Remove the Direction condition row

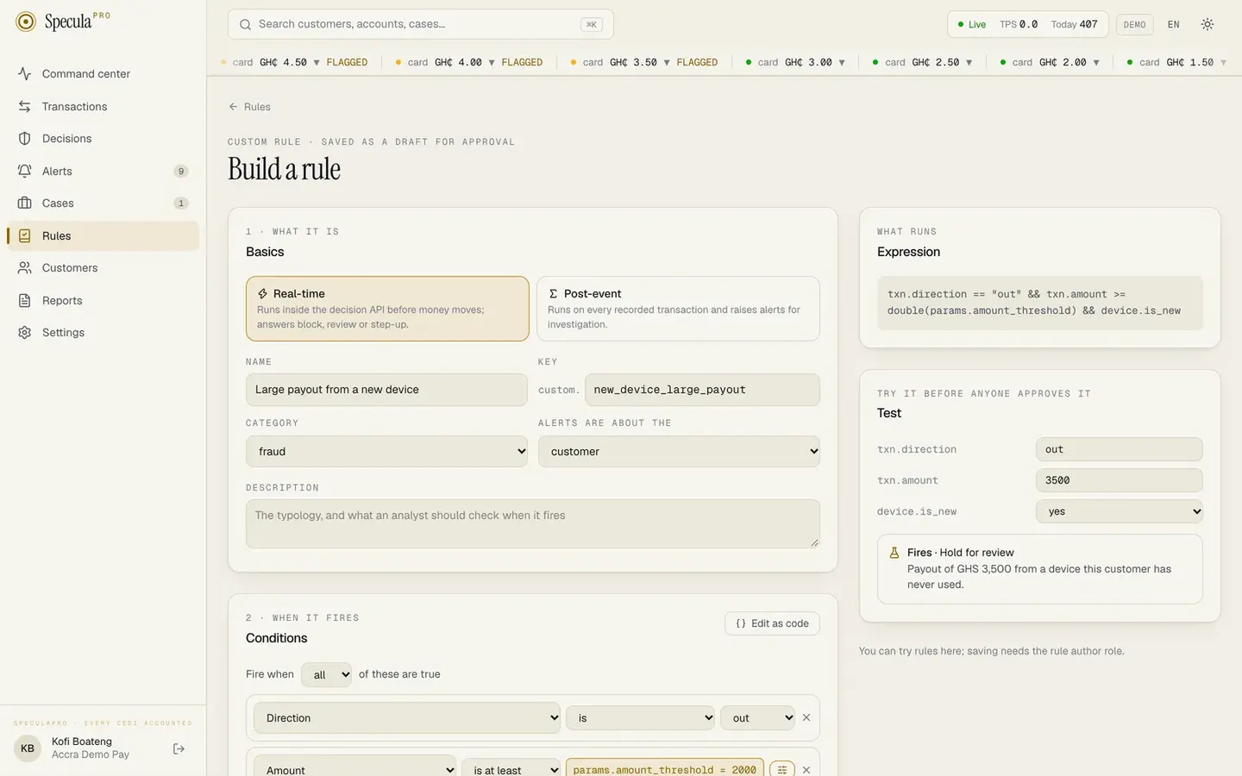(806, 717)
